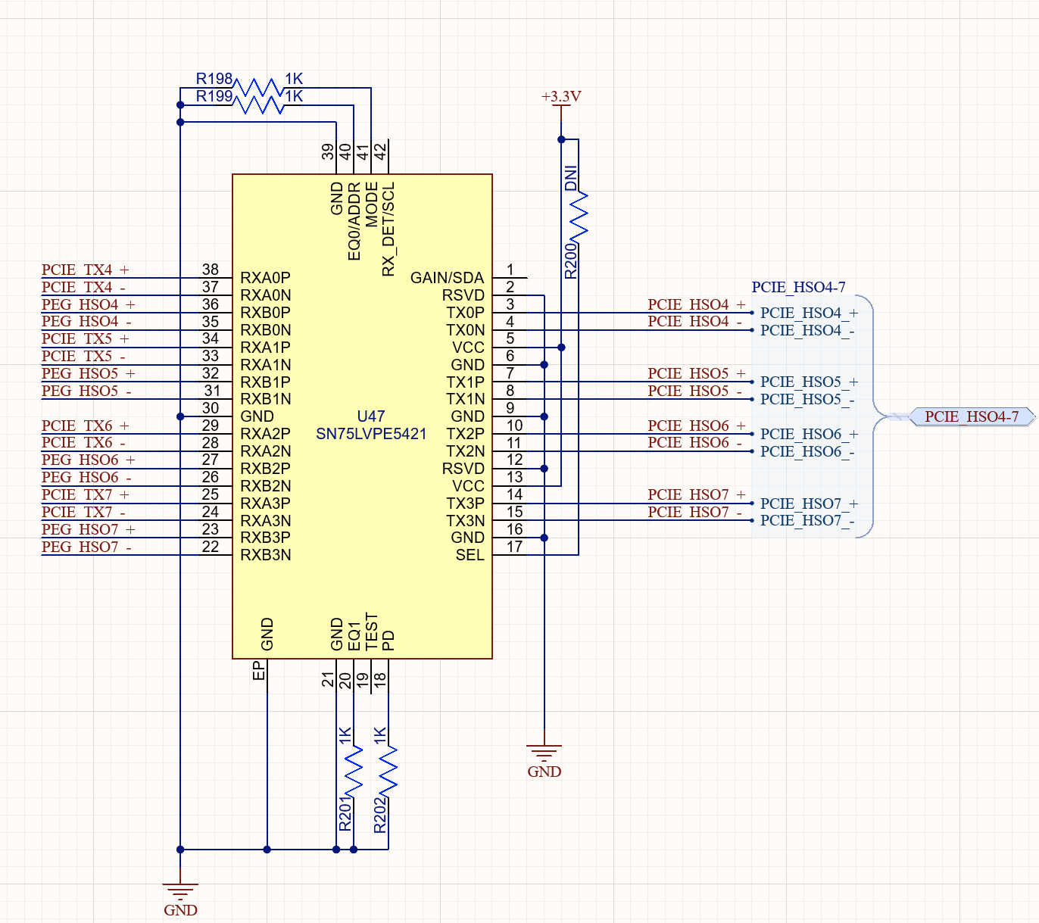Select the EP GND pin

click(x=267, y=676)
